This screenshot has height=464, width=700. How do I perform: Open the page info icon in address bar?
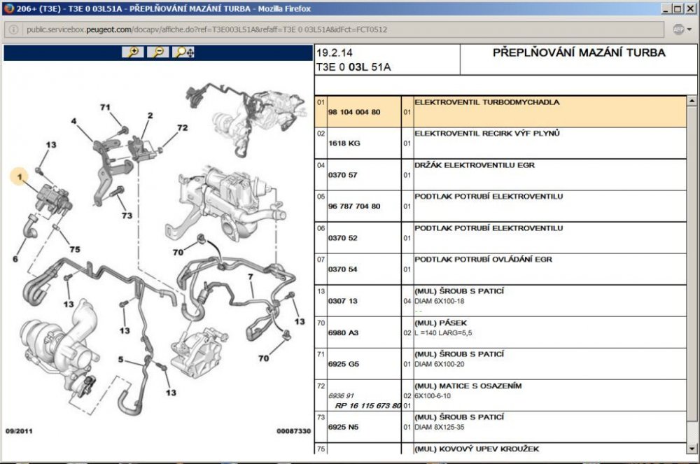14,29
